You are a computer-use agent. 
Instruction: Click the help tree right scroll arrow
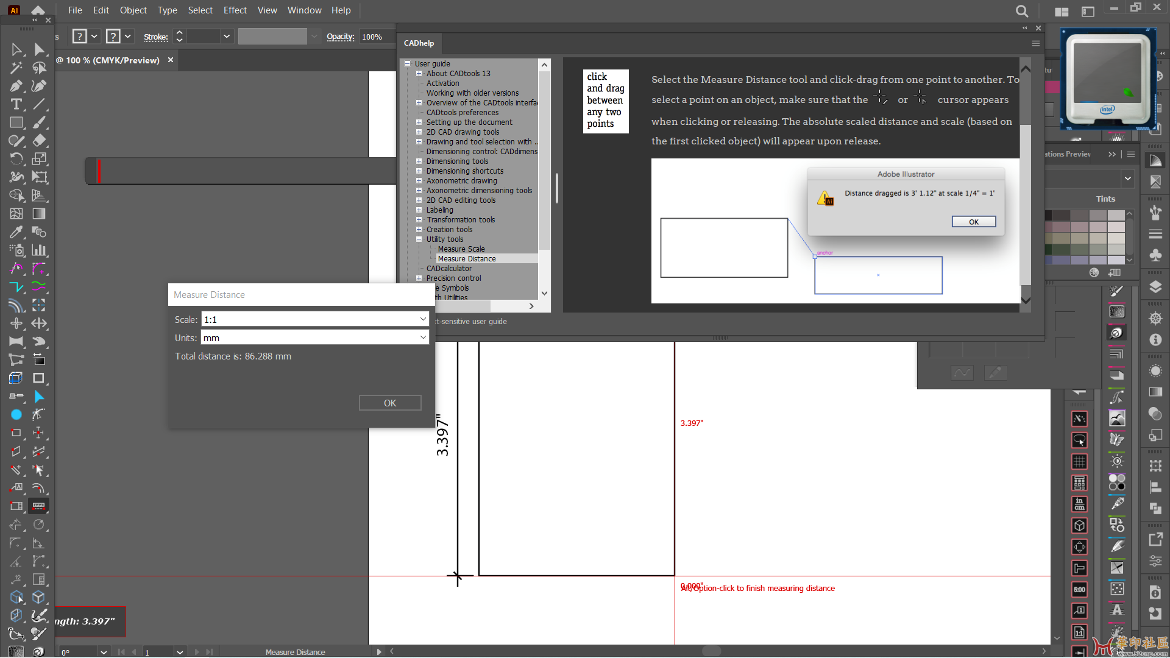tap(531, 306)
